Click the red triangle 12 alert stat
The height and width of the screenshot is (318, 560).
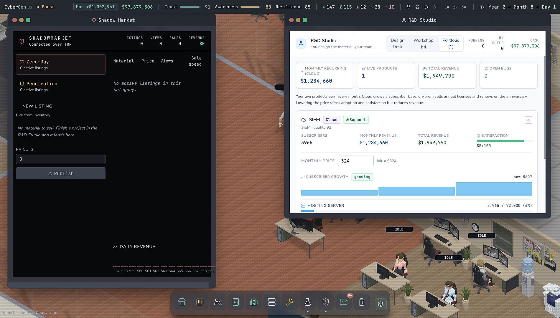click(361, 7)
